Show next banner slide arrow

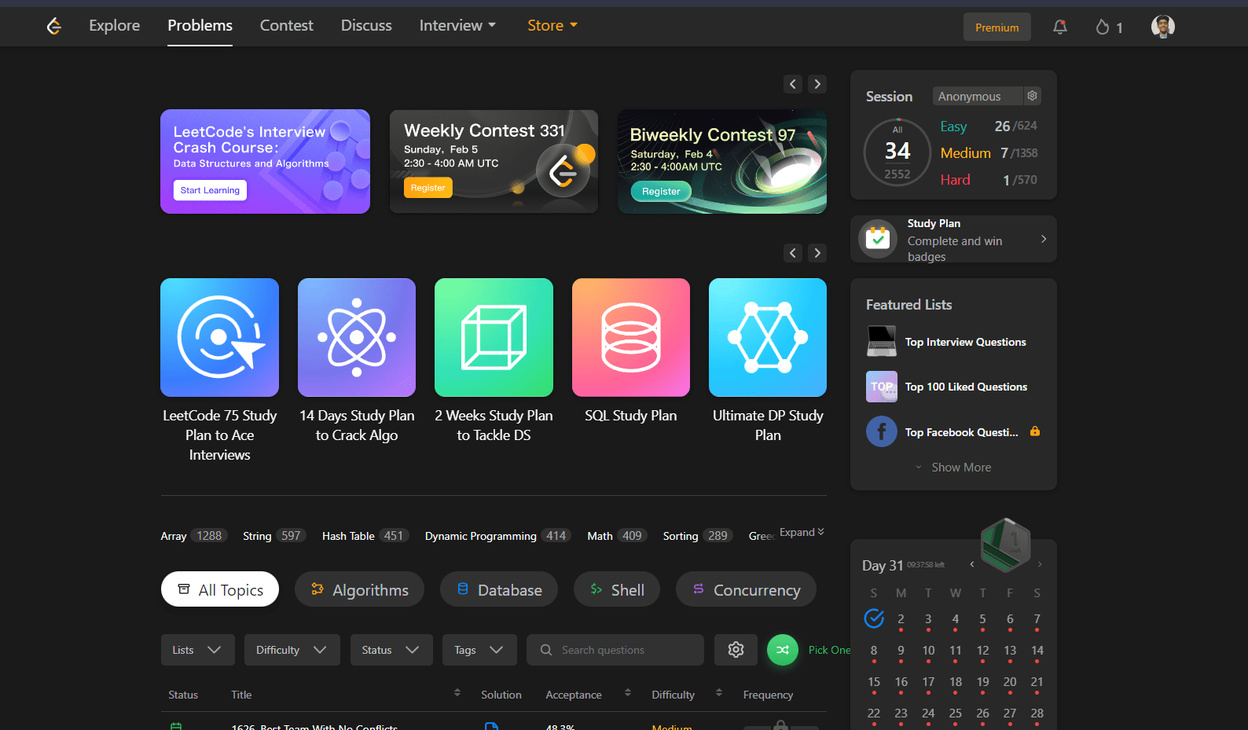(x=817, y=84)
